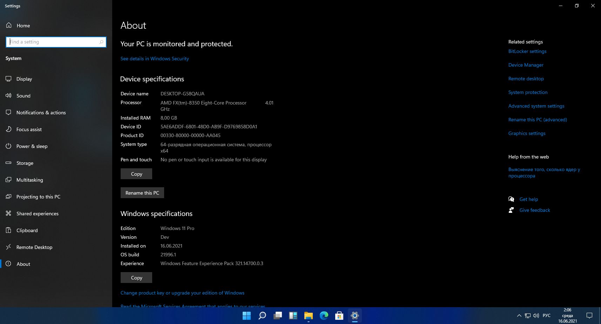Open the volume tray icon
The image size is (601, 324).
(536, 316)
